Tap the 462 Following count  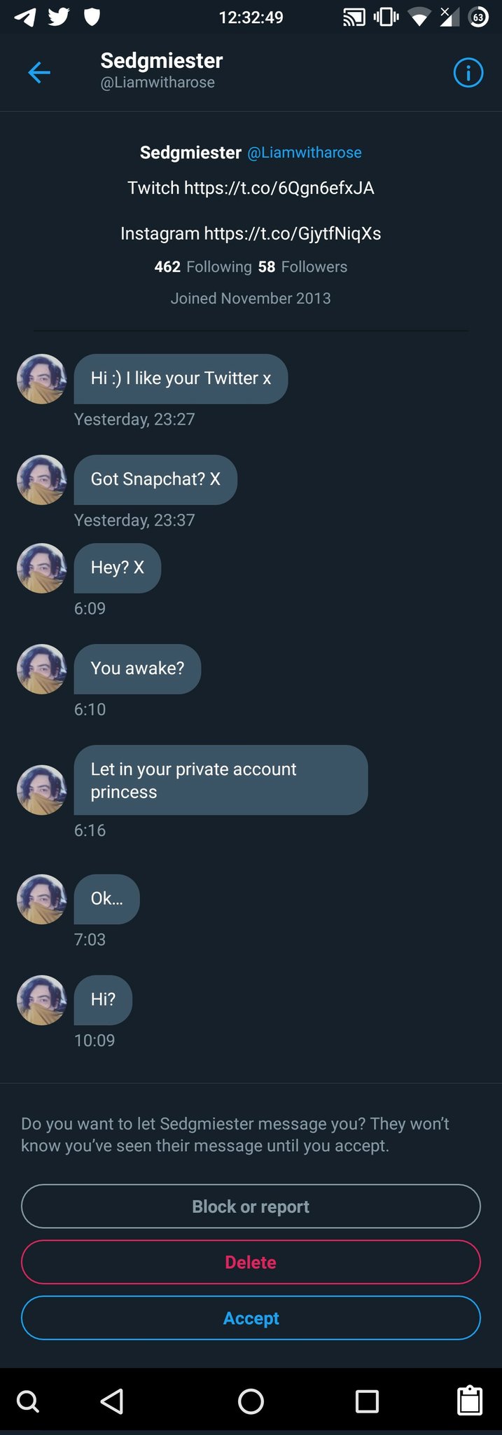[x=202, y=267]
